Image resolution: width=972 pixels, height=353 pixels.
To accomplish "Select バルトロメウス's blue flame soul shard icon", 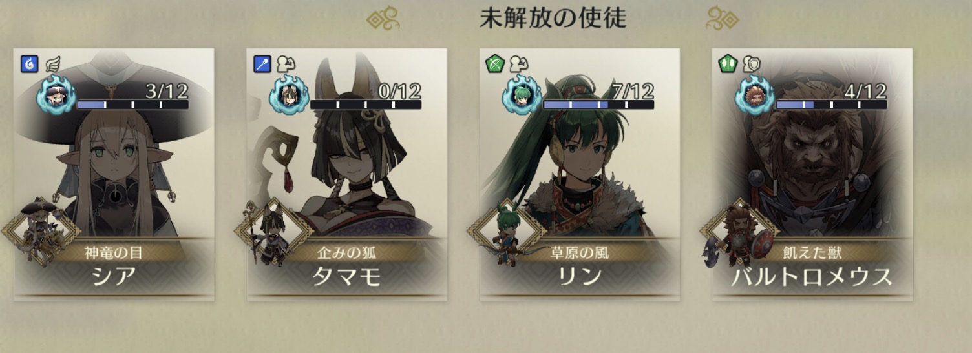I will [x=754, y=96].
